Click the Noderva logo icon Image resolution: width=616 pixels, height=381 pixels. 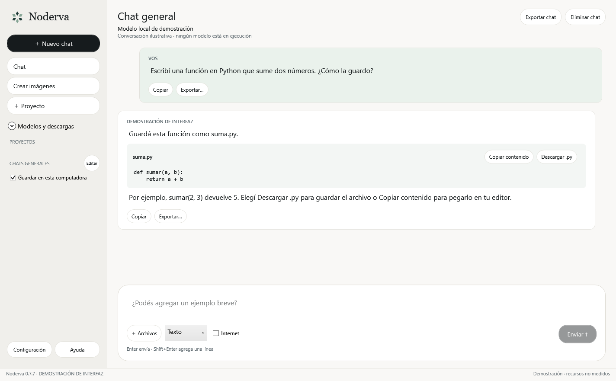17,17
